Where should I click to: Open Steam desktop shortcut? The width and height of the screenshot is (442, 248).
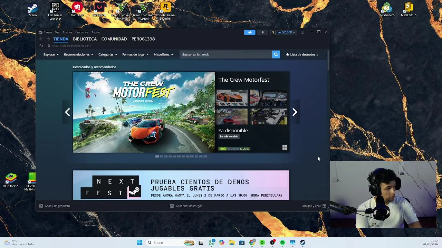[33, 10]
